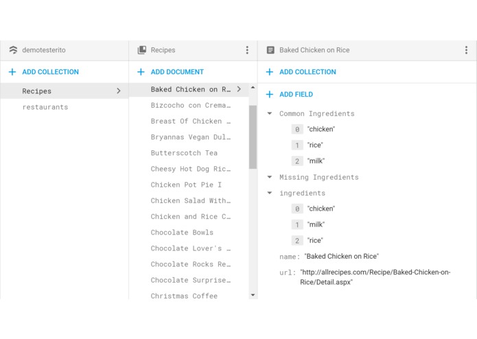Open the Bryannas Vegan Dul… document
Image resolution: width=477 pixels, height=339 pixels.
pyautogui.click(x=191, y=137)
